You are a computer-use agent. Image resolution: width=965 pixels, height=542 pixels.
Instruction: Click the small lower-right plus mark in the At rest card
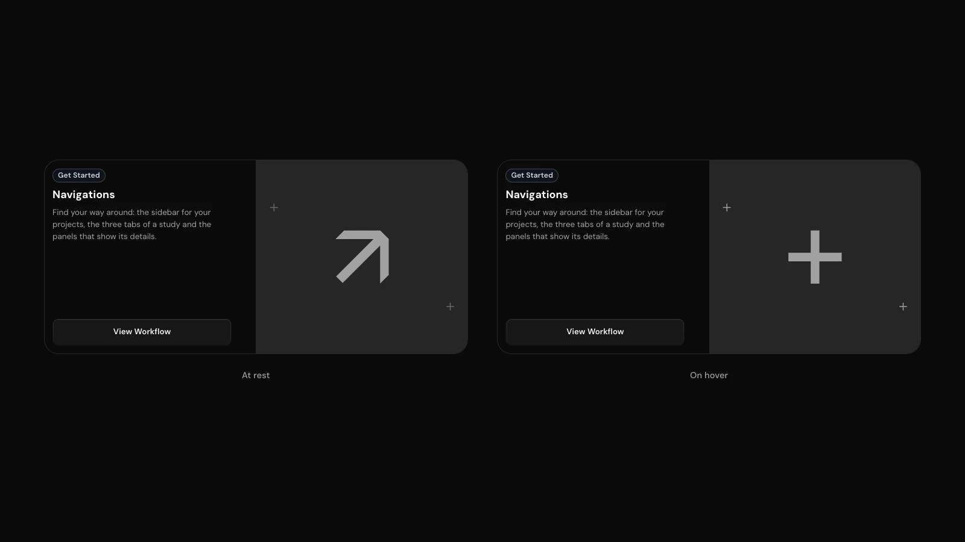[450, 307]
